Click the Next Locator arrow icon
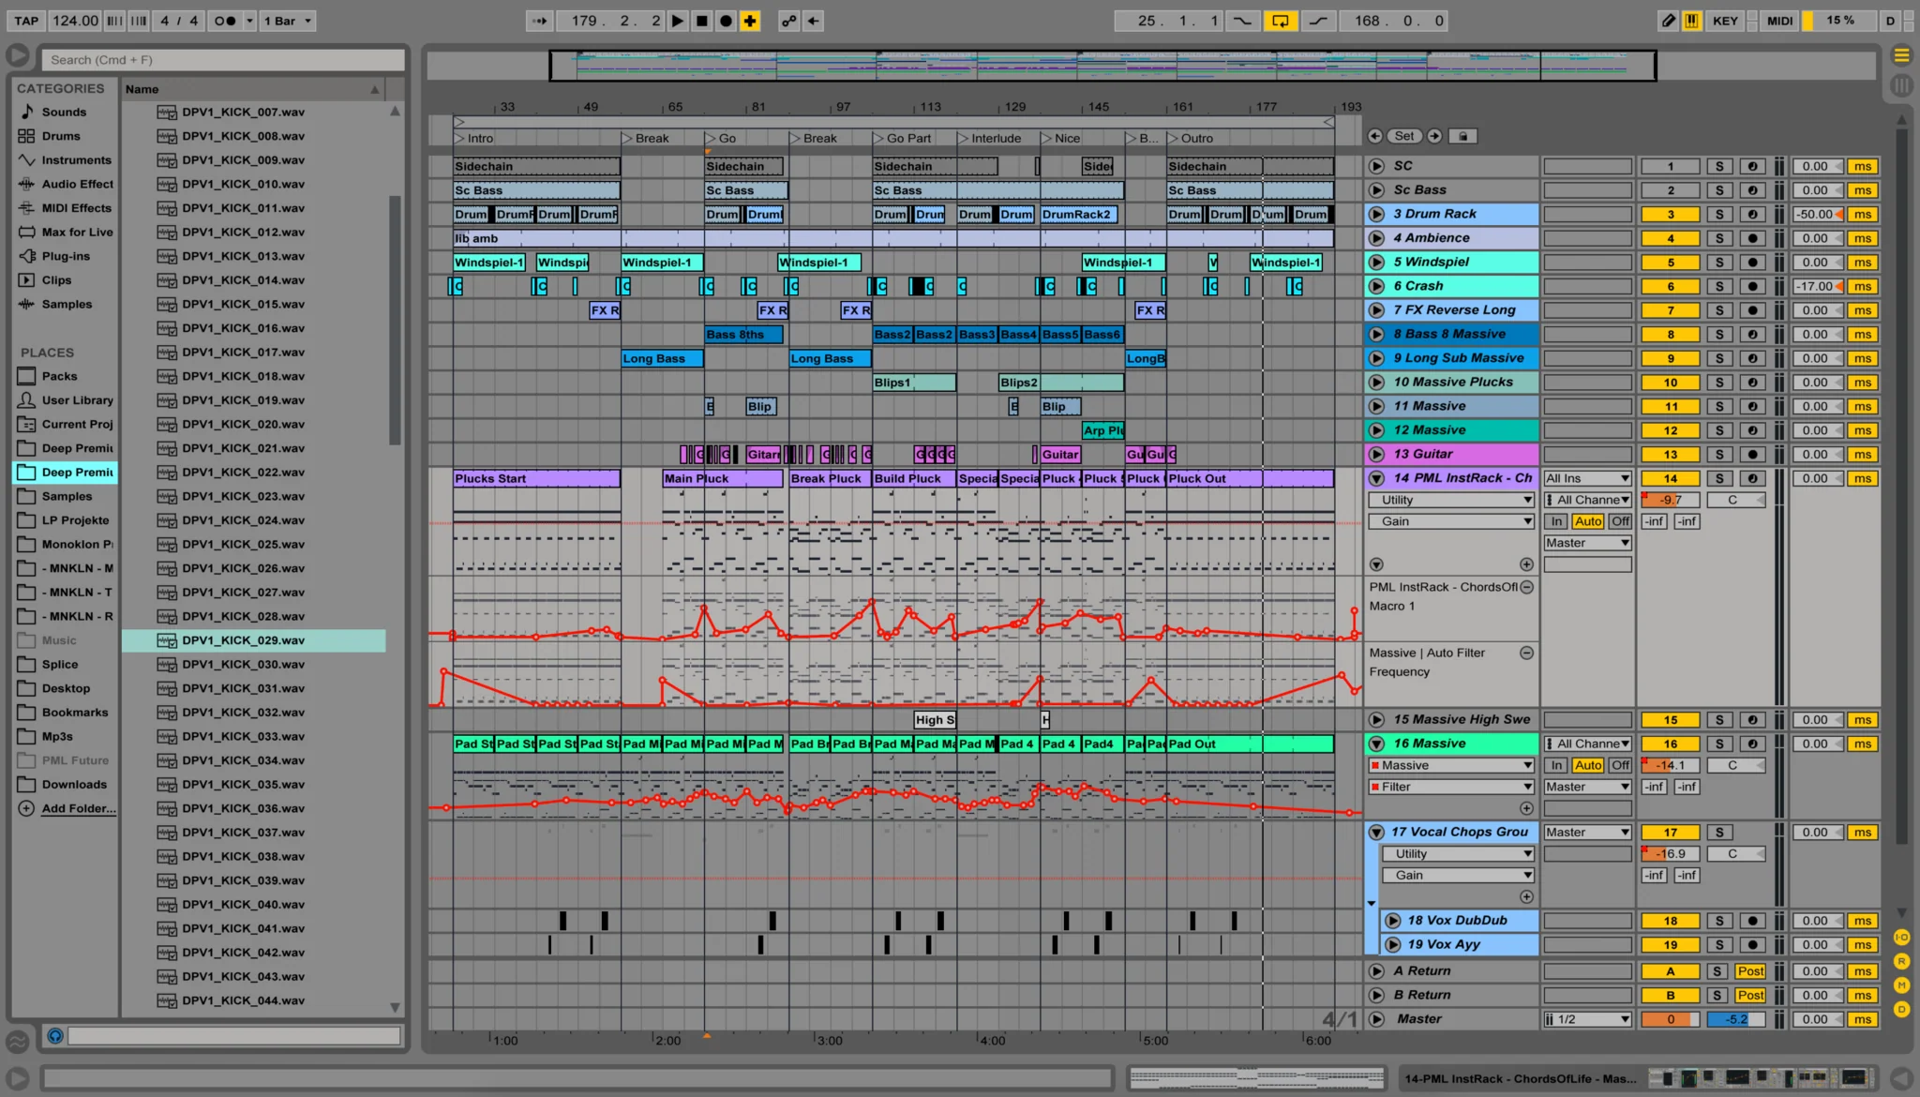 coord(1434,136)
